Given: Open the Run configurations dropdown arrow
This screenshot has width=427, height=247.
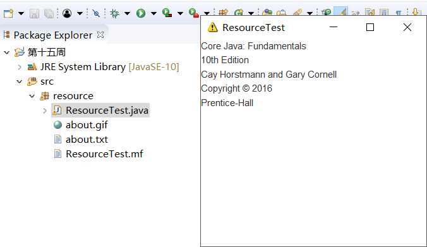Looking at the screenshot, I should tap(153, 13).
